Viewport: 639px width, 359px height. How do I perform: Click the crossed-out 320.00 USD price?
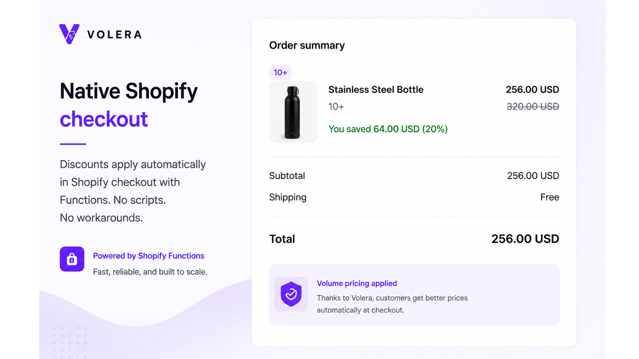(533, 107)
